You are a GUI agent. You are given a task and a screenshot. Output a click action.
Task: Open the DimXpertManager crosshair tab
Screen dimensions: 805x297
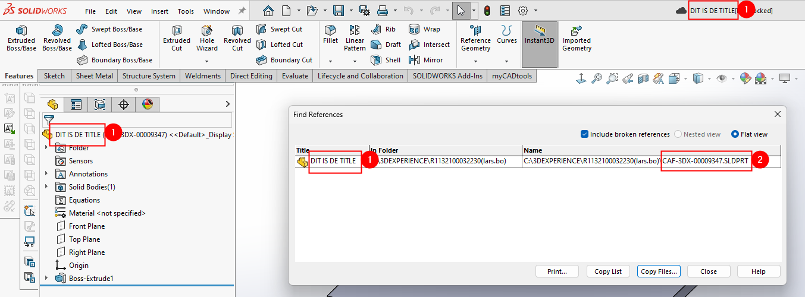tap(124, 105)
